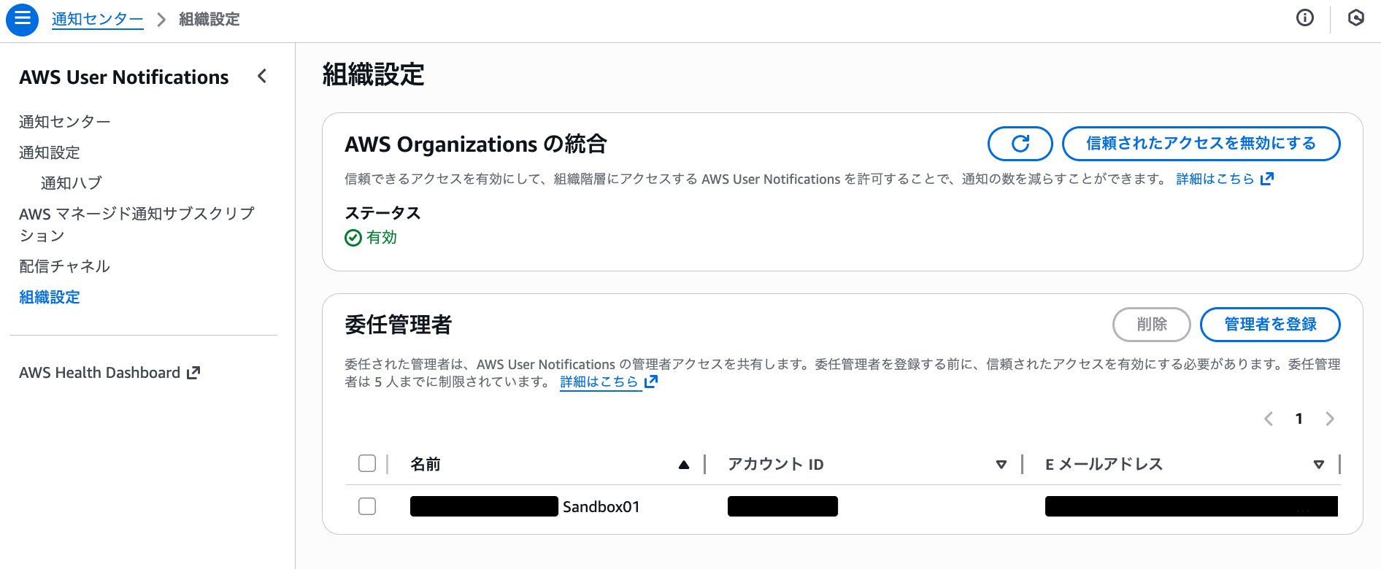The image size is (1381, 569).
Task: Click the green 有効 status check icon
Action: [353, 238]
